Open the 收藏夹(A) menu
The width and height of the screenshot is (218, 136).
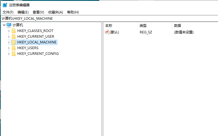[x=55, y=12]
